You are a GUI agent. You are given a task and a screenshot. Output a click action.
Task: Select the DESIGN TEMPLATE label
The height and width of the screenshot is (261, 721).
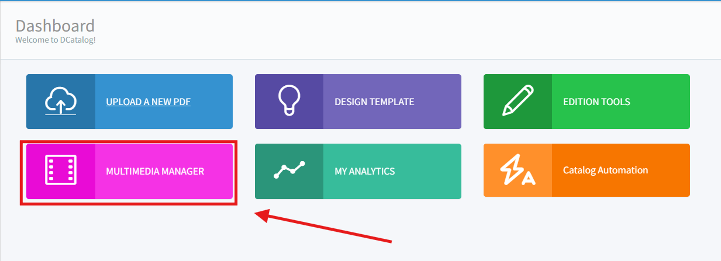(x=374, y=102)
